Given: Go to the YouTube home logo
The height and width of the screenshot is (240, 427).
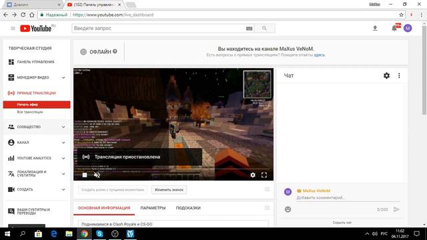Looking at the screenshot, I should pyautogui.click(x=35, y=28).
